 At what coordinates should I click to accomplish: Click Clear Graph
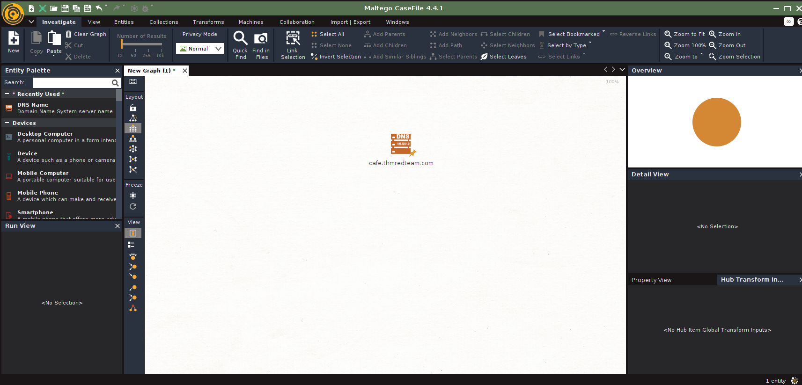point(86,34)
